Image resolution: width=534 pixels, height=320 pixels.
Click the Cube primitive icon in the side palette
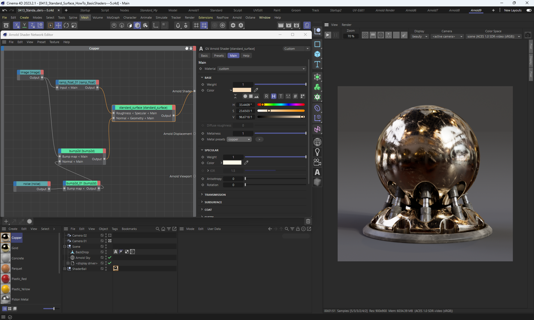[x=317, y=54]
